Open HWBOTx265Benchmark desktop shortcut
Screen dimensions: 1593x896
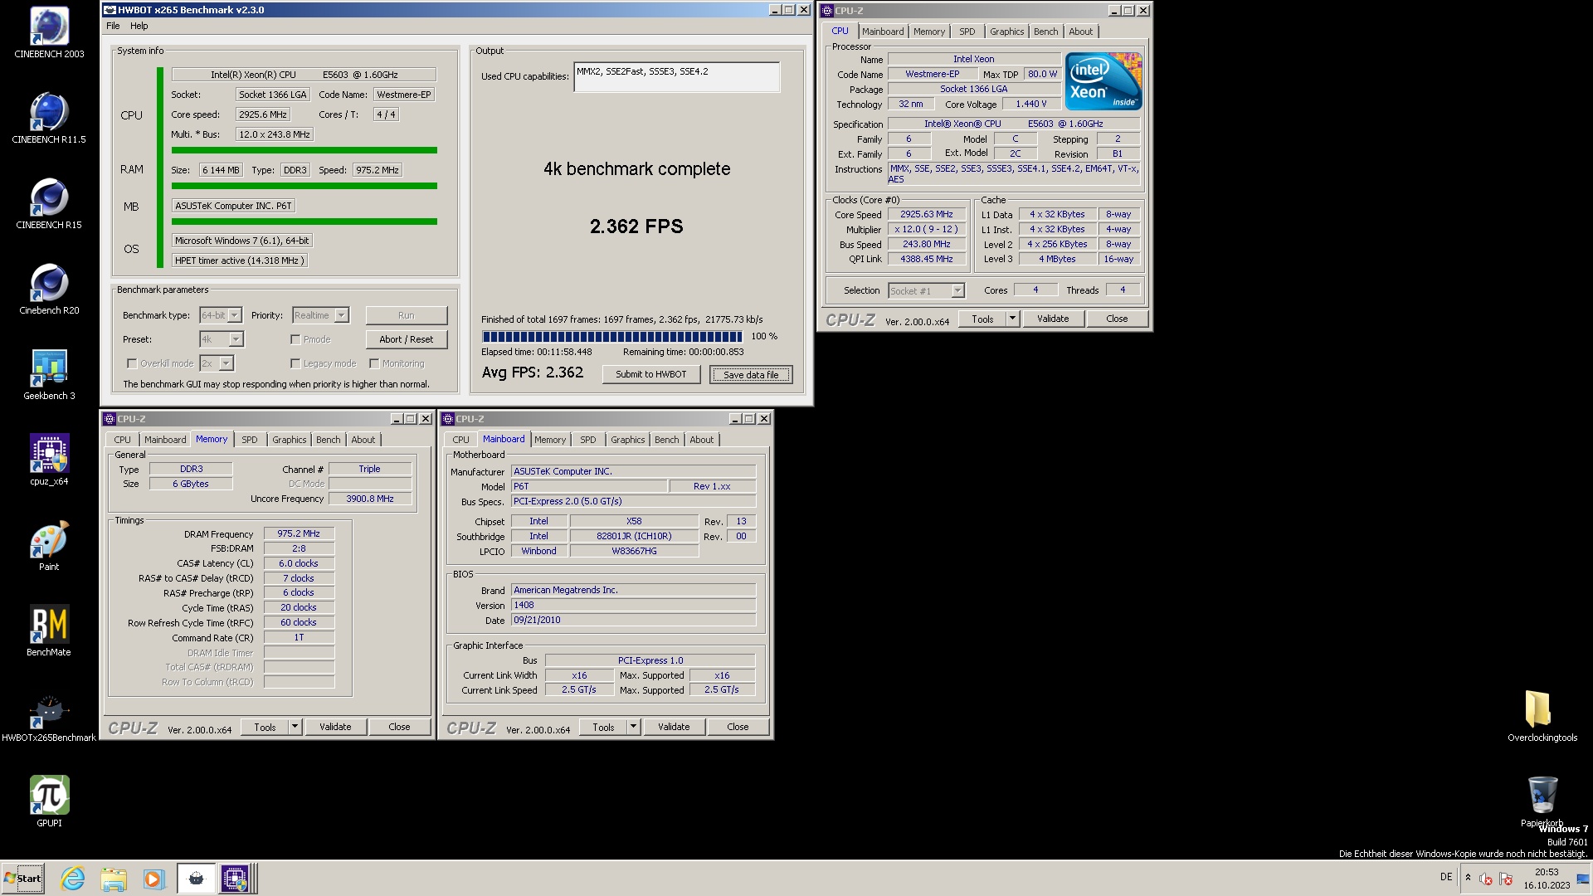click(49, 717)
